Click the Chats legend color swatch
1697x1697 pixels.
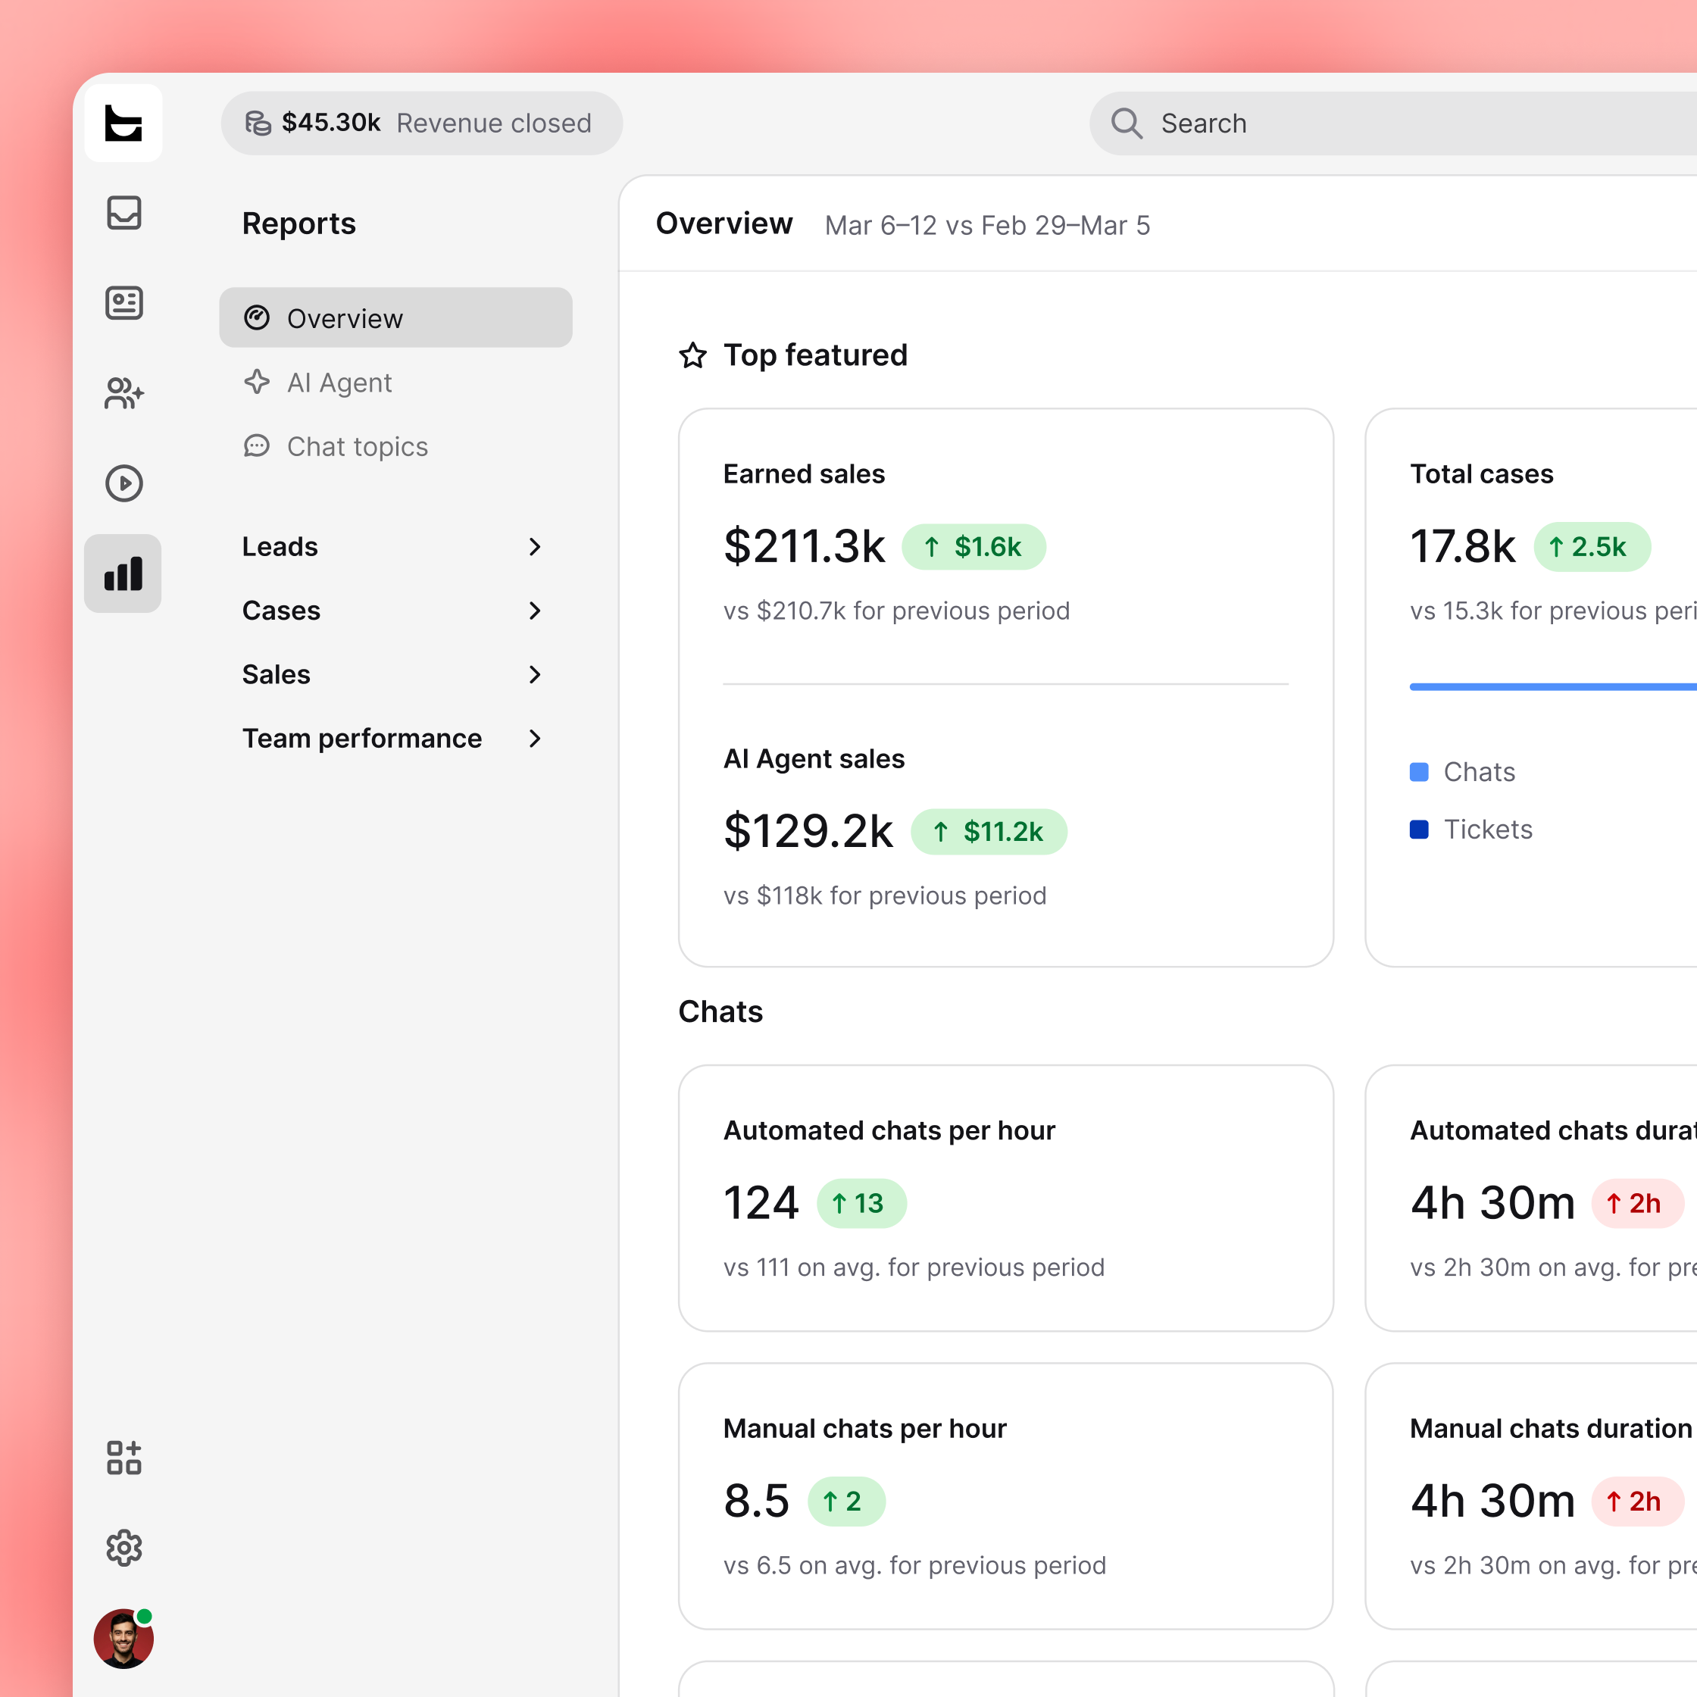click(x=1418, y=772)
